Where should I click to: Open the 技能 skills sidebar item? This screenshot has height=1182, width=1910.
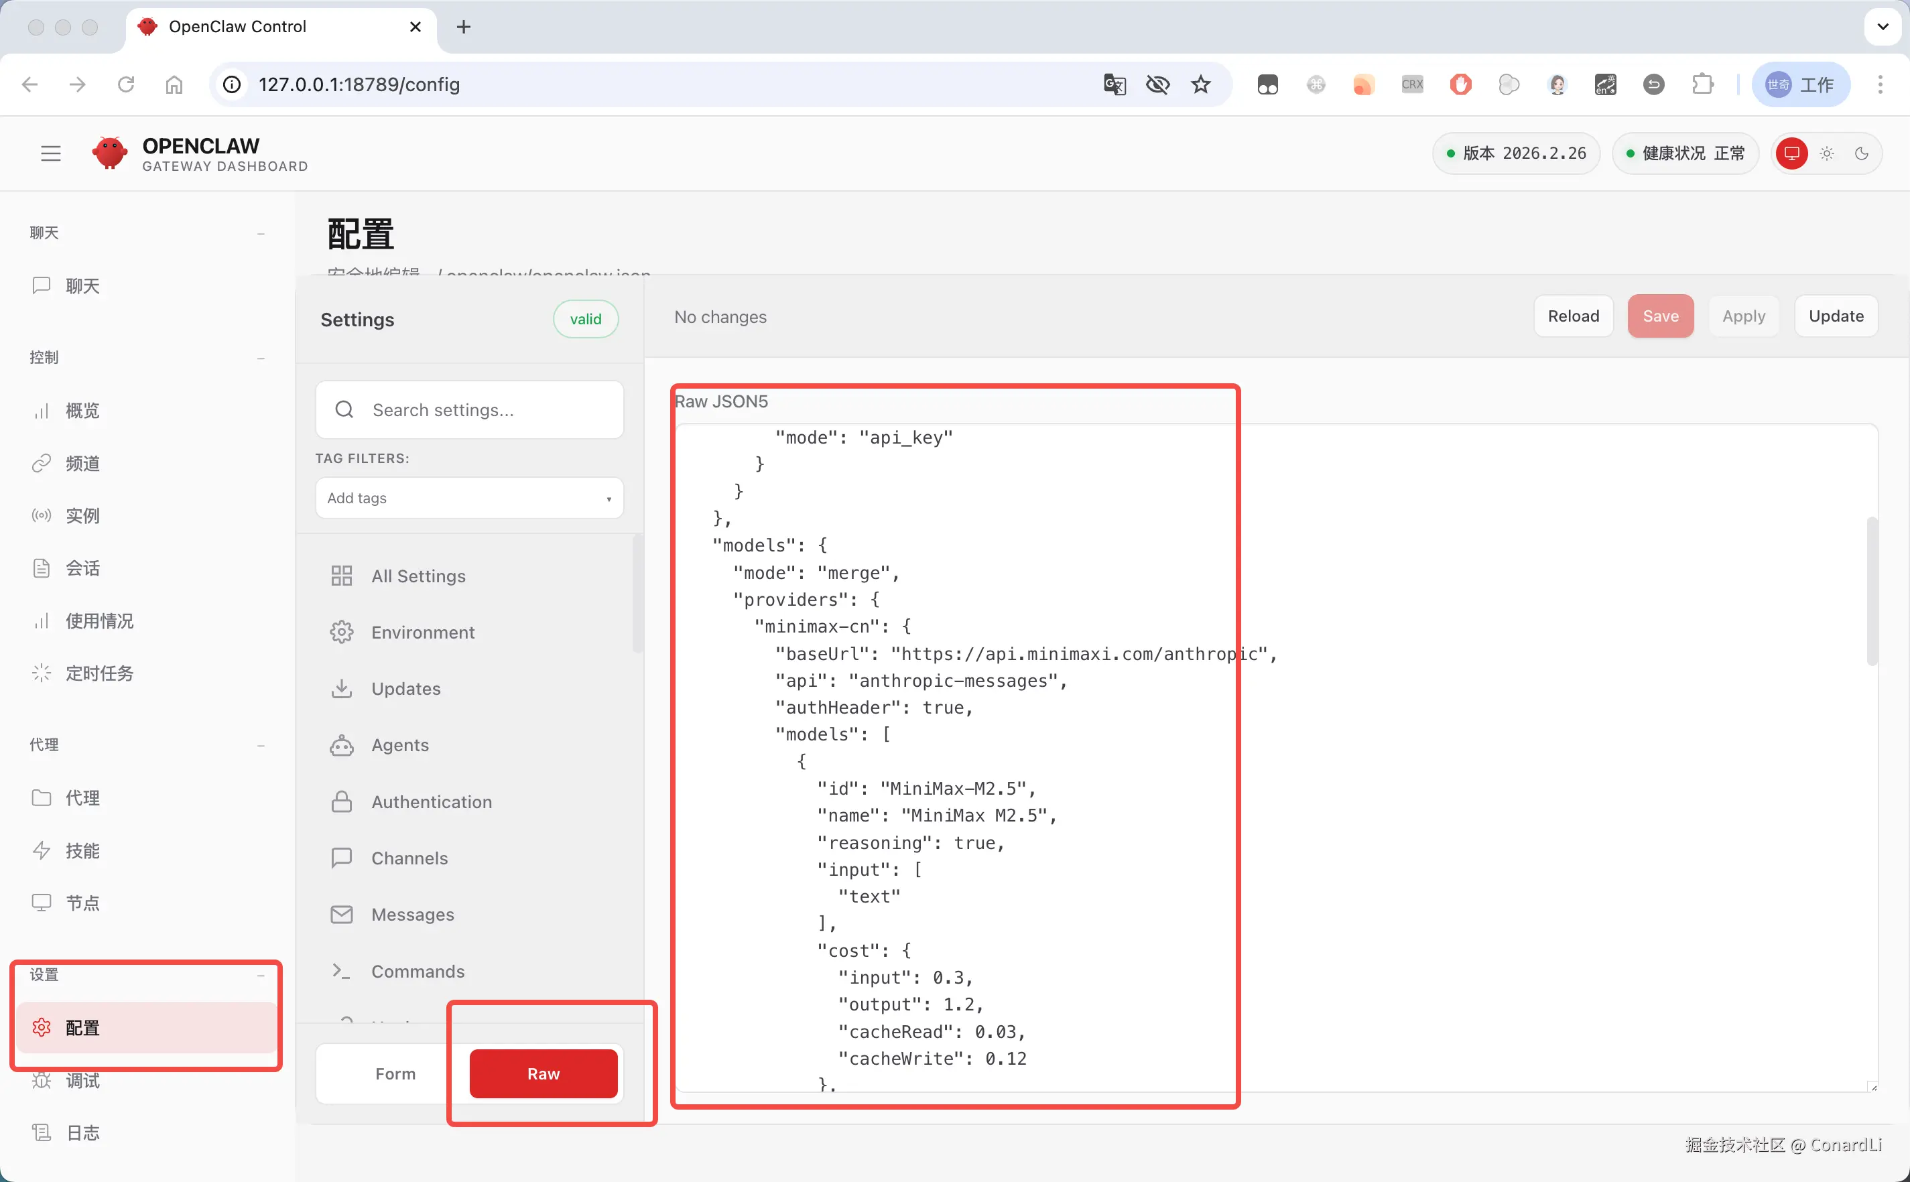(x=82, y=850)
